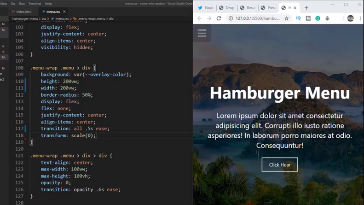
Task: Open the View menu in VS Code
Action: pyautogui.click(x=4, y=4)
